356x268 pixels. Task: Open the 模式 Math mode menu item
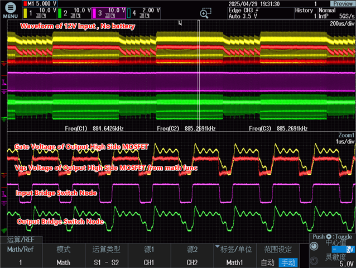(x=63, y=256)
